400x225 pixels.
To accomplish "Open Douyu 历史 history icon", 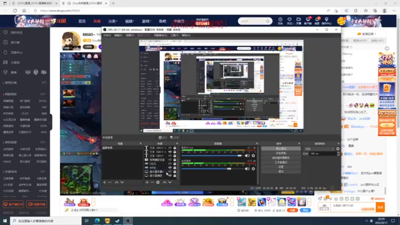I will [280, 21].
